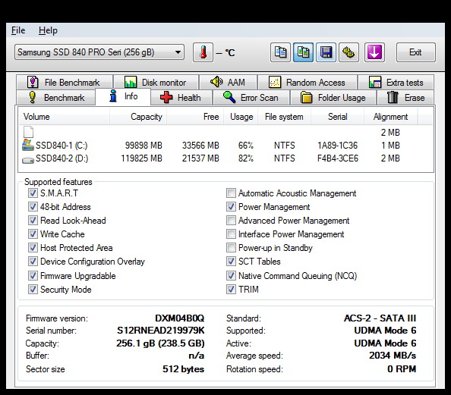The width and height of the screenshot is (451, 395).
Task: Open the File menu
Action: [18, 30]
